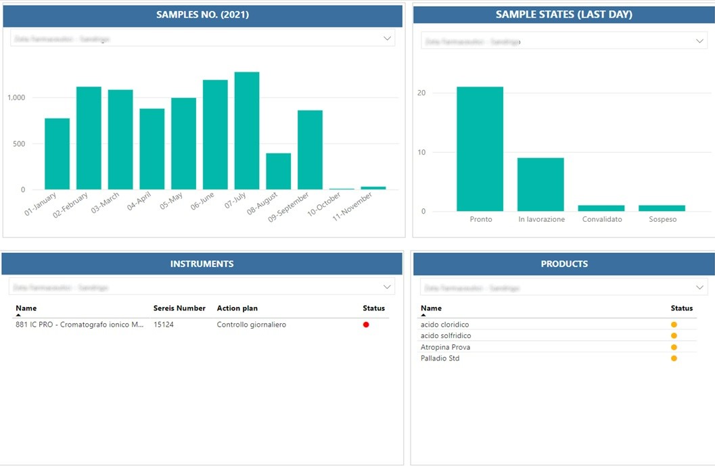Expand the Instruments panel filter dropdown
The image size is (715, 466).
pos(387,287)
